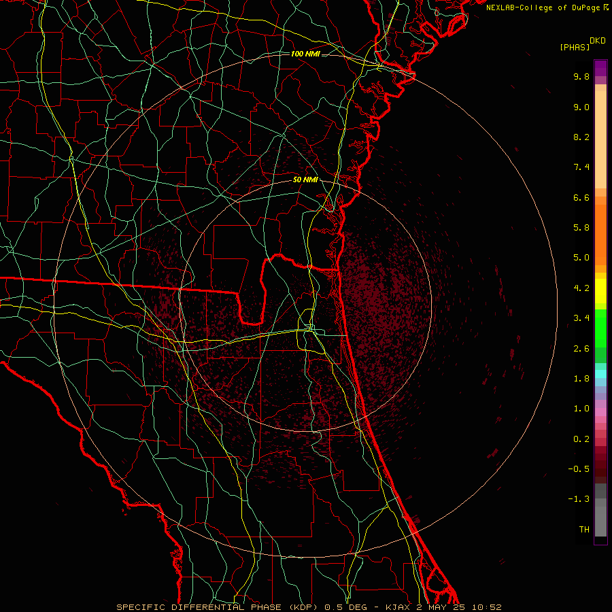Select the -0.5 scale value

579,469
